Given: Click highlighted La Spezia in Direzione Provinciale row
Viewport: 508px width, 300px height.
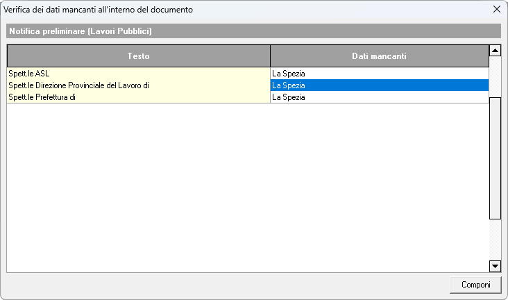Looking at the screenshot, I should tap(379, 85).
